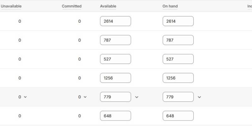Screen dimensions: 252x126
Task: Select the On hand field showing 648
Action: point(178,116)
